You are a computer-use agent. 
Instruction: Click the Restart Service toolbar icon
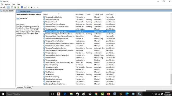38,7
